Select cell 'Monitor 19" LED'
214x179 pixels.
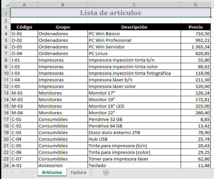pos(134,106)
